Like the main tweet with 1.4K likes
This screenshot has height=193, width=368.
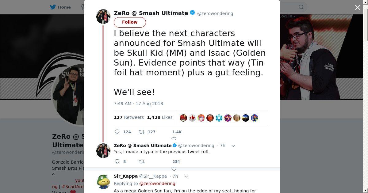pyautogui.click(x=174, y=139)
